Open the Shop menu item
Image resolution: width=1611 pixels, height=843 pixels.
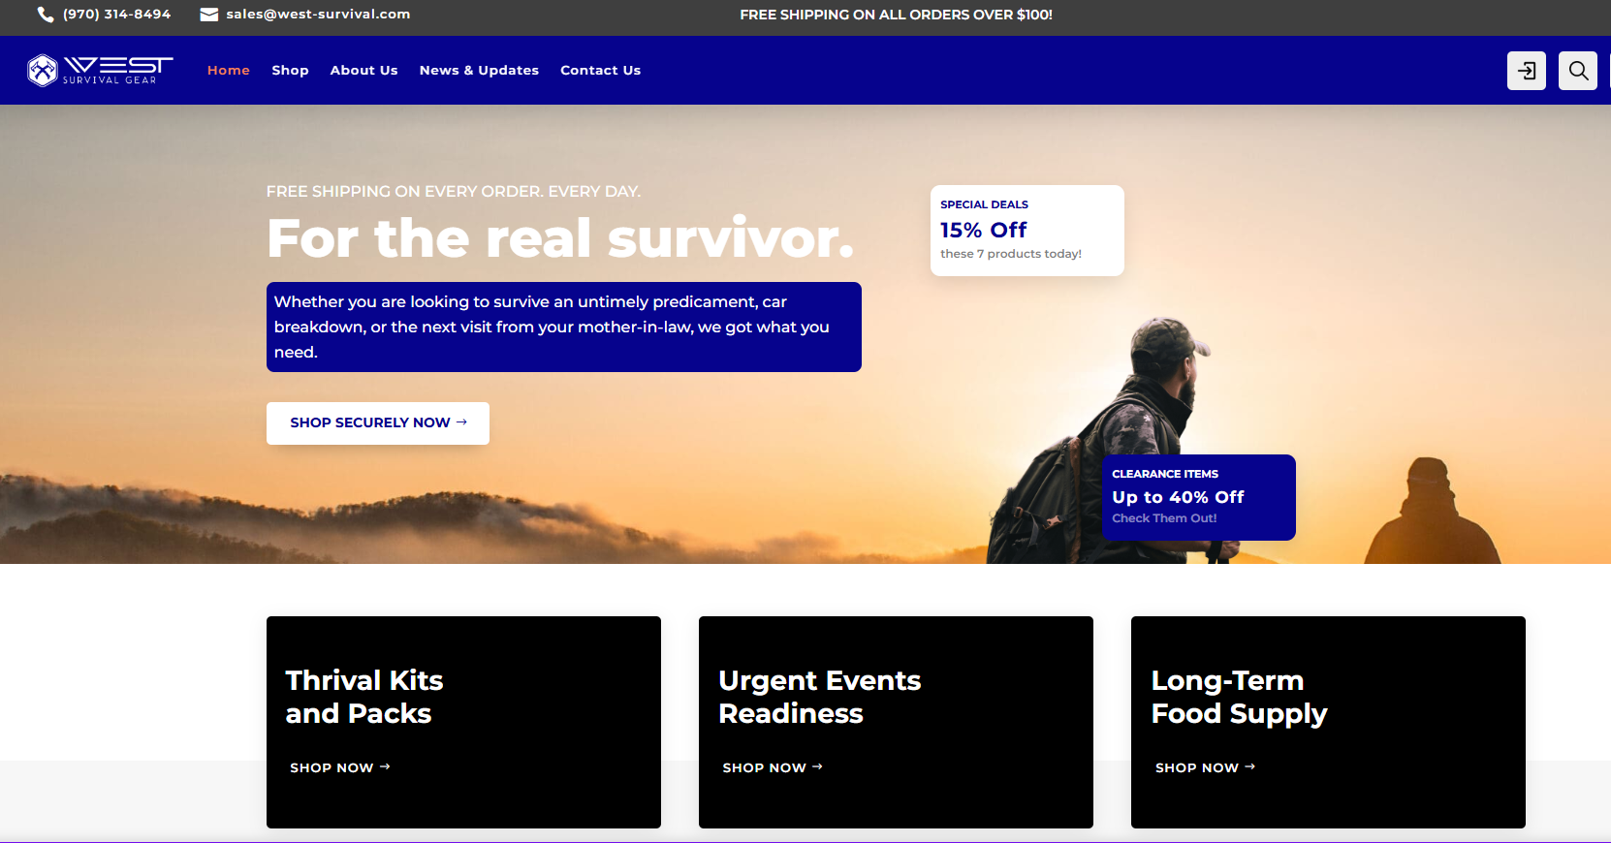290,71
